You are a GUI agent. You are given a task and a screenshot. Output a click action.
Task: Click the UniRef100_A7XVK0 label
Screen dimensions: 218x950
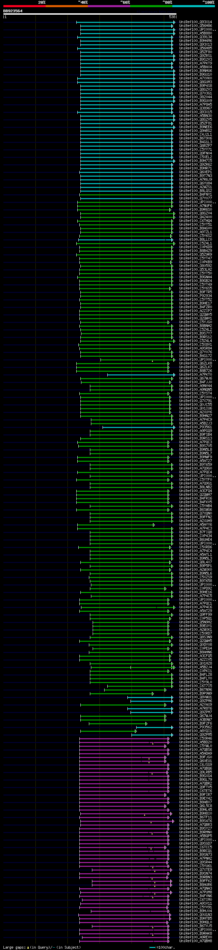click(196, 78)
